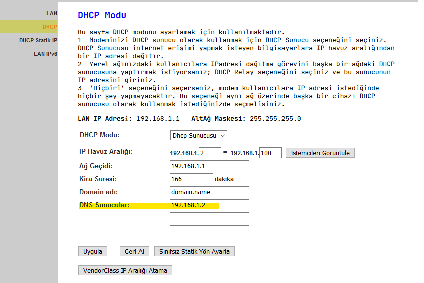This screenshot has width=424, height=283.
Task: Revert changes with Geri Al button
Action: pos(134,251)
